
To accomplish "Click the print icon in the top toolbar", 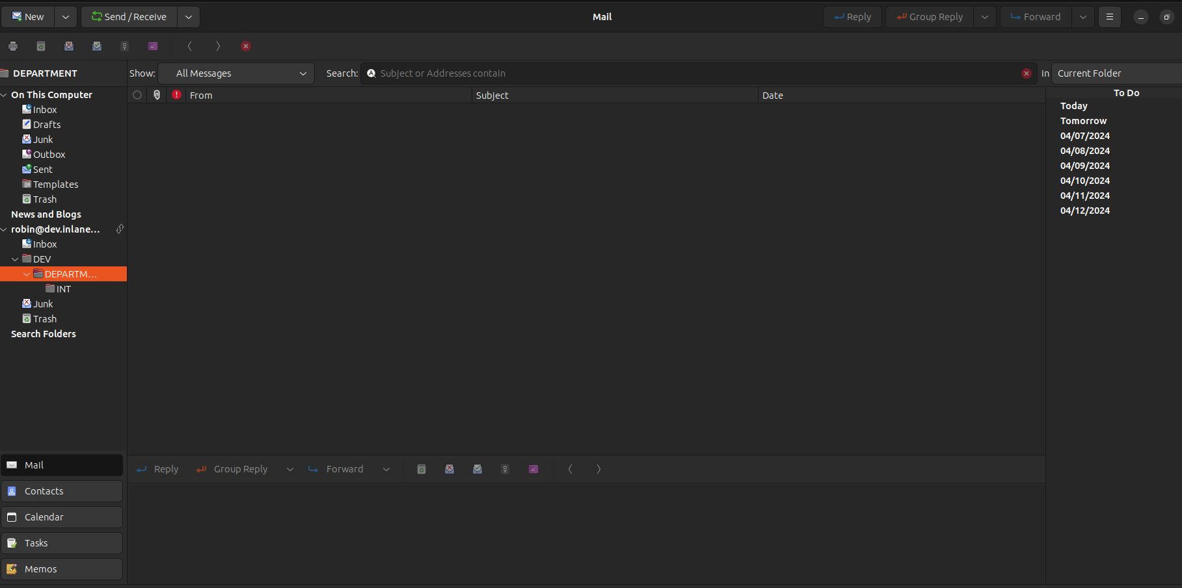I will 13,46.
